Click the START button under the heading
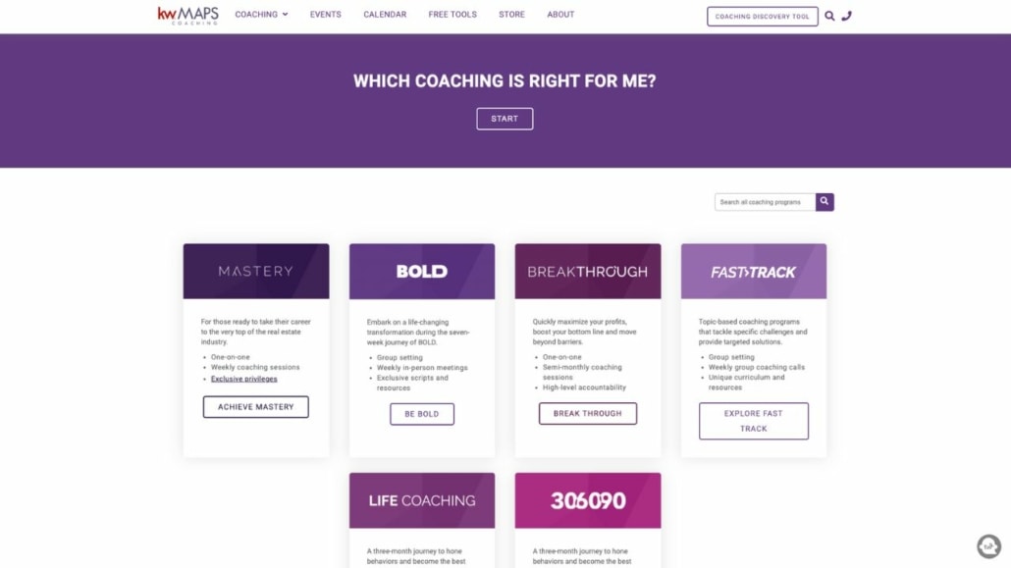 (505, 118)
